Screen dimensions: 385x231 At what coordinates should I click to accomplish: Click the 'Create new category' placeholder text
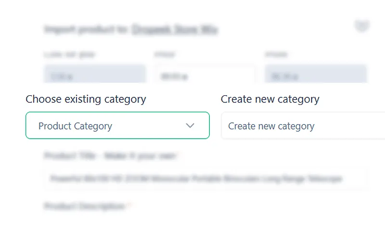pos(271,126)
